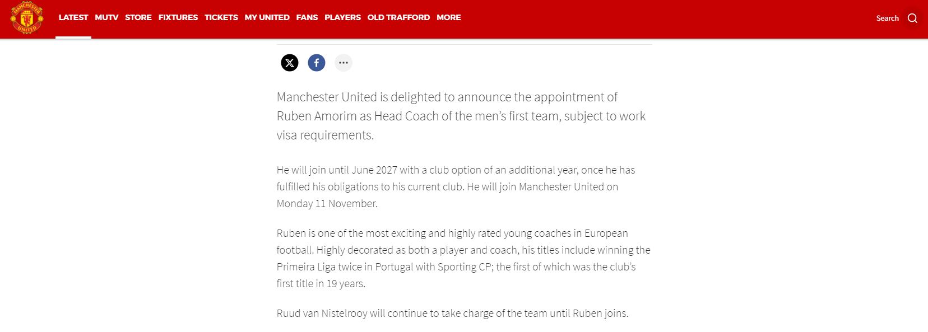
Task: Go to MUTV section
Action: [106, 17]
